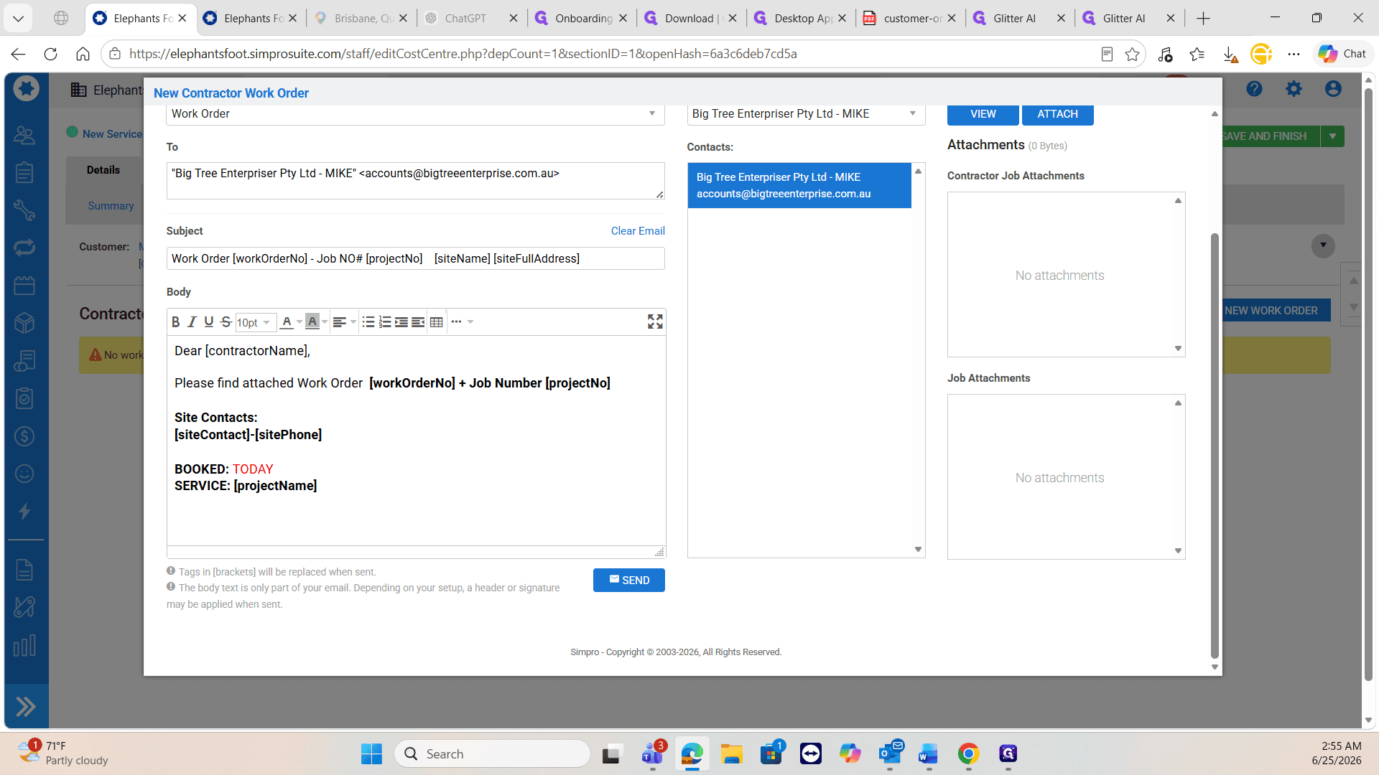The width and height of the screenshot is (1379, 775).
Task: Open font size 10pt dropdown
Action: tap(255, 323)
